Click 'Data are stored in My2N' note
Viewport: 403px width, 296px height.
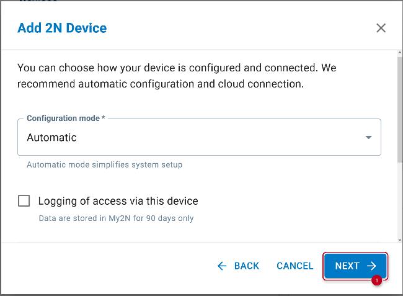pos(116,218)
